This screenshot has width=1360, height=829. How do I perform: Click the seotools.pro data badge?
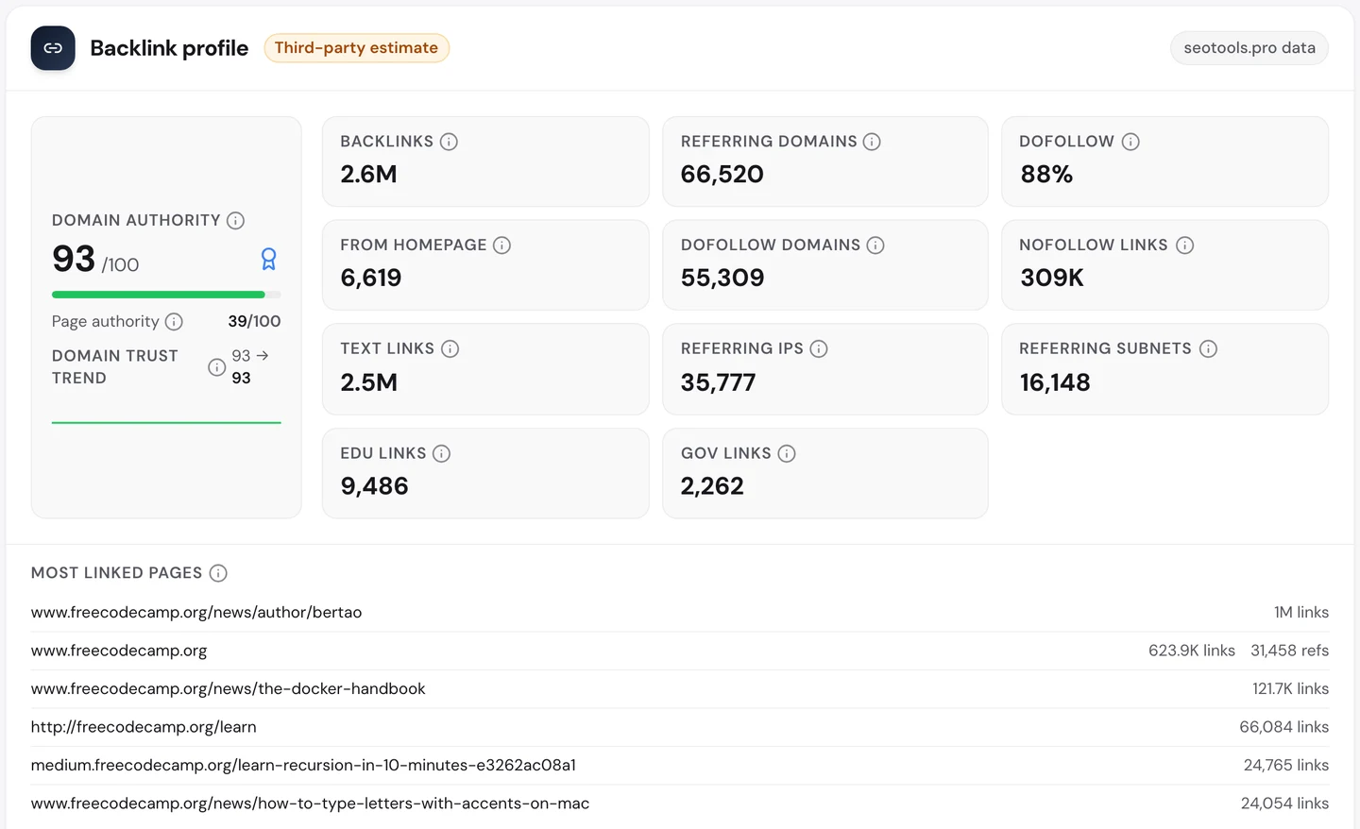(x=1249, y=48)
